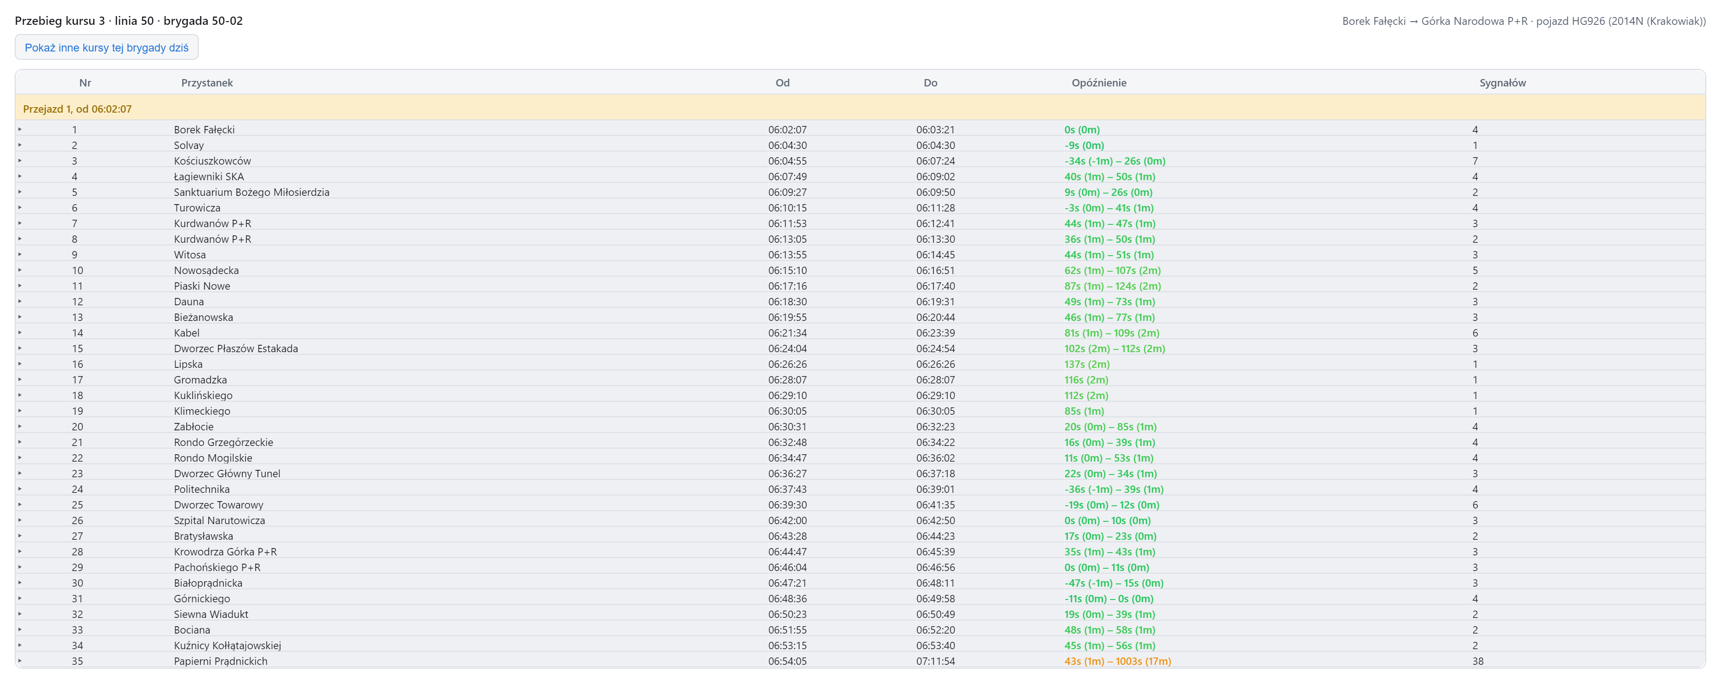Click stop name 'Białoprądnicka'
Screen dimensions: 1721x697
[208, 583]
